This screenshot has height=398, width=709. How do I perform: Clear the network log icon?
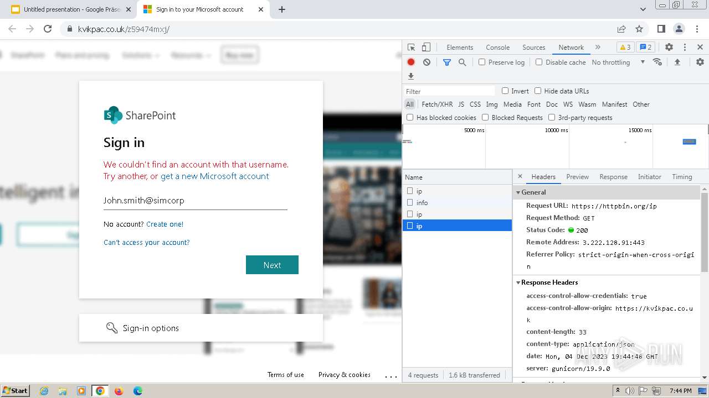(427, 62)
